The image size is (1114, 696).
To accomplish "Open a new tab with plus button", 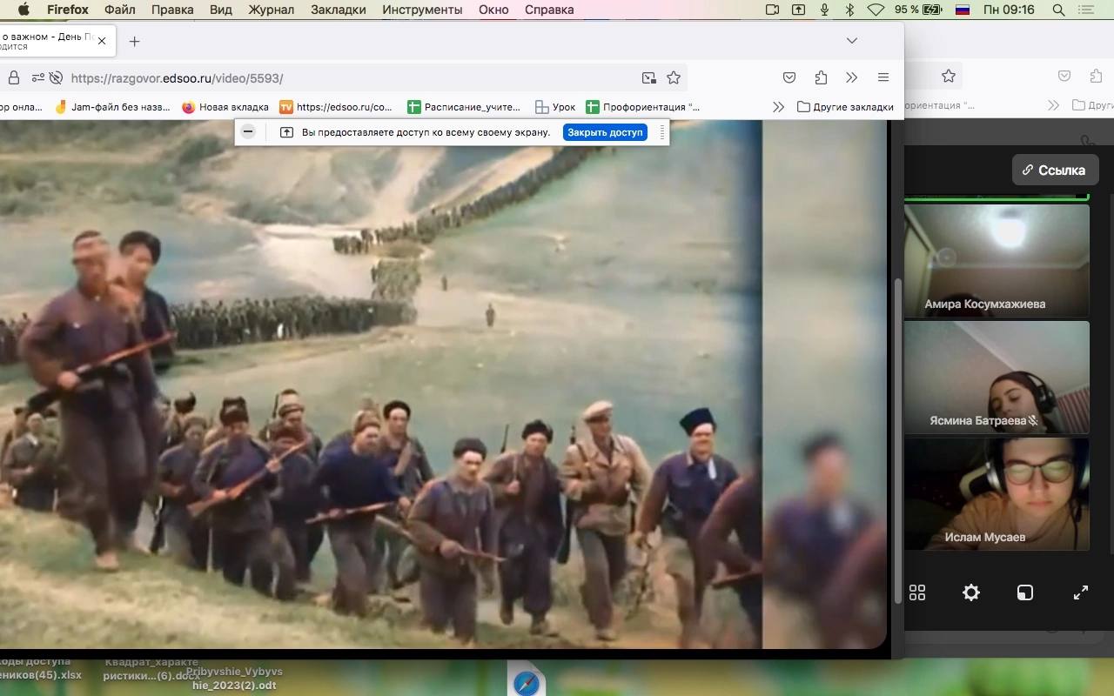I will 134,41.
